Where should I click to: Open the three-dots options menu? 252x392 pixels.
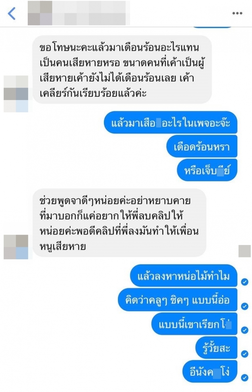(x=237, y=14)
